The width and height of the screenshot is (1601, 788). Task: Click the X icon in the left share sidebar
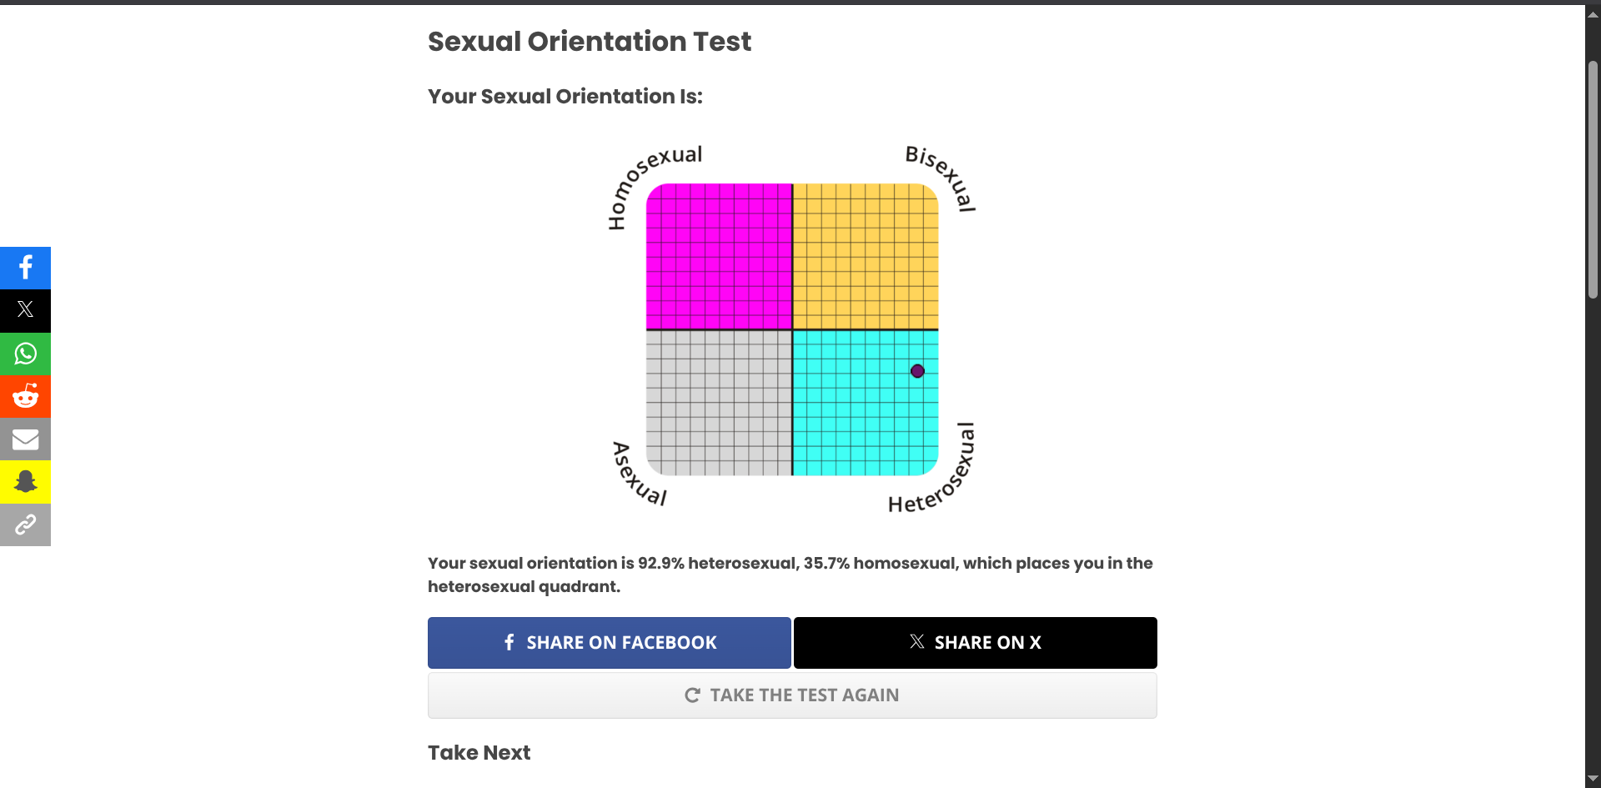pyautogui.click(x=25, y=310)
